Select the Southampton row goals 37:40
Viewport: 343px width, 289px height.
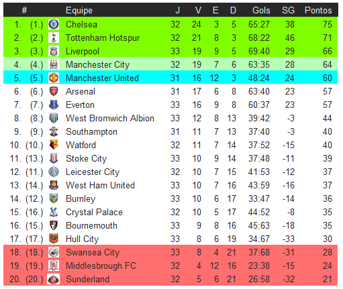pyautogui.click(x=259, y=131)
